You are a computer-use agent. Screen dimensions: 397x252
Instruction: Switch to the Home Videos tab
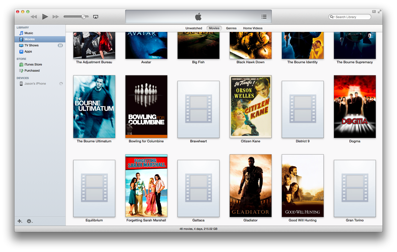click(x=253, y=28)
